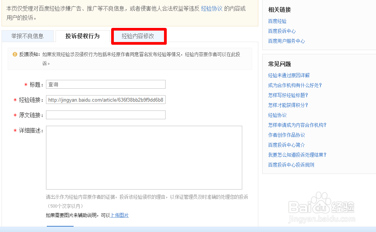Open 怎样申请成为内容合作机构 link
The height and width of the screenshot is (232, 376).
coord(297,124)
